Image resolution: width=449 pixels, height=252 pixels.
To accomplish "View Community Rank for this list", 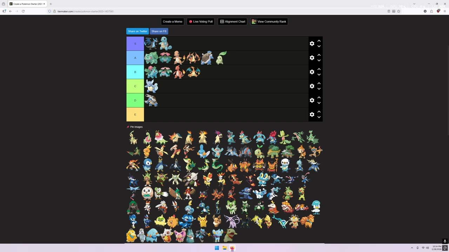I will pyautogui.click(x=269, y=22).
